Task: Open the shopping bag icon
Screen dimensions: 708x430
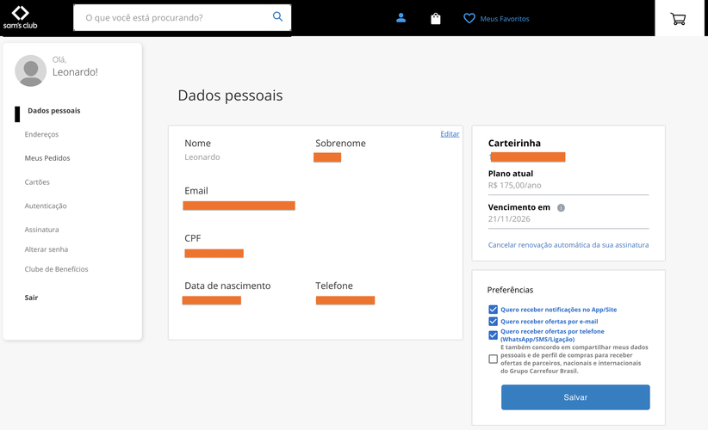Action: click(x=435, y=18)
